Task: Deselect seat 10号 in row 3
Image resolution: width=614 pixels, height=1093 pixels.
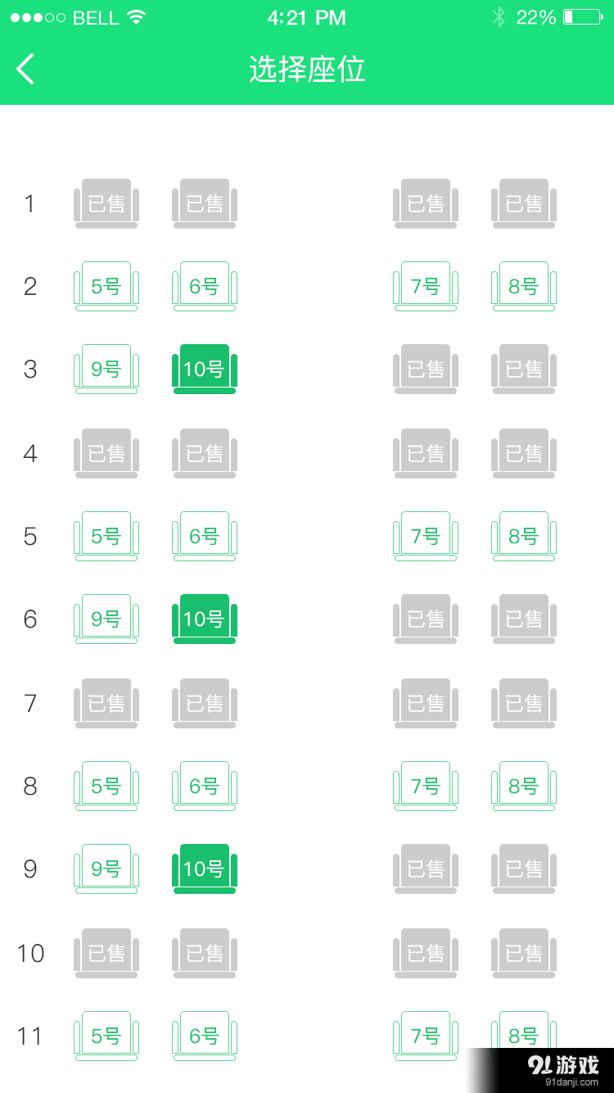Action: point(205,369)
